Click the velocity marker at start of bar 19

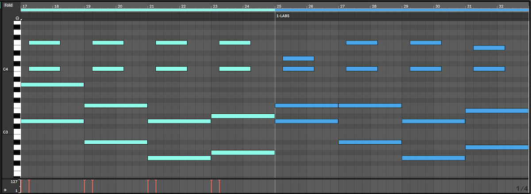tap(85, 185)
